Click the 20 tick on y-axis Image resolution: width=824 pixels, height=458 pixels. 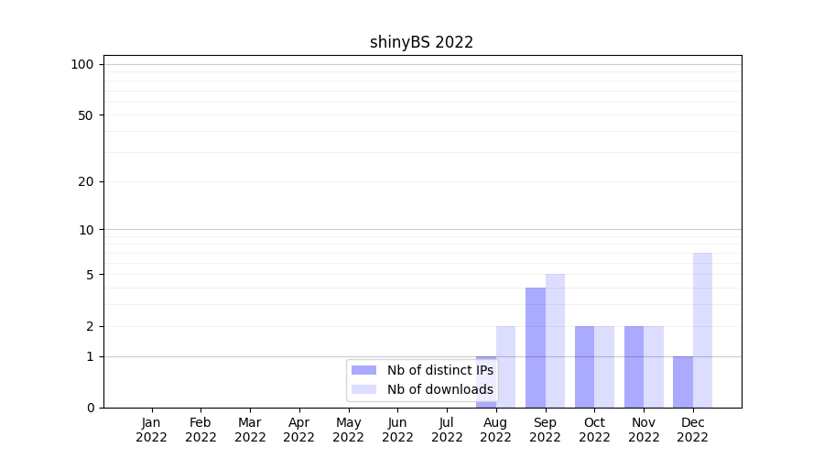(x=86, y=181)
